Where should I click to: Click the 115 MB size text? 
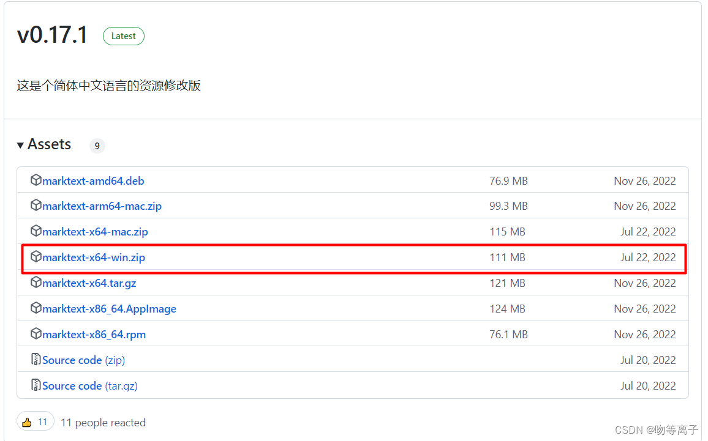click(508, 232)
